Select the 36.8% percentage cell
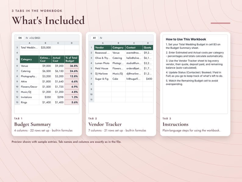242x182 pixels. coord(72,66)
